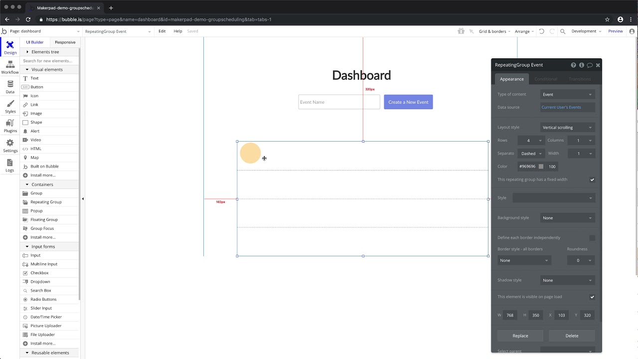Open the search magnifier in toolbar

tap(563, 31)
